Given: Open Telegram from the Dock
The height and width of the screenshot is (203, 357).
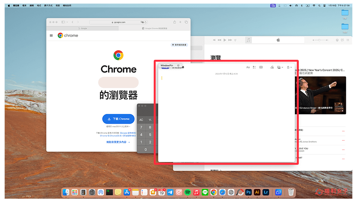Looking at the screenshot, I should (x=170, y=192).
